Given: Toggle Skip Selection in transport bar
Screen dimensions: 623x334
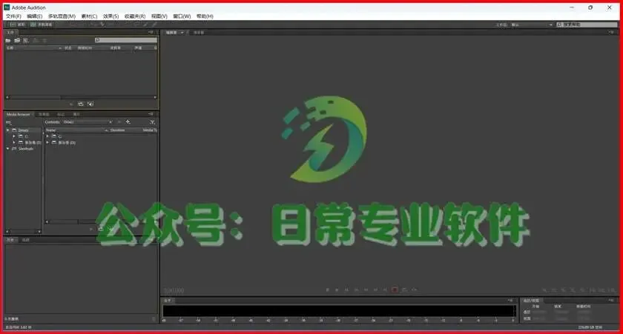Looking at the screenshot, I should [414, 290].
